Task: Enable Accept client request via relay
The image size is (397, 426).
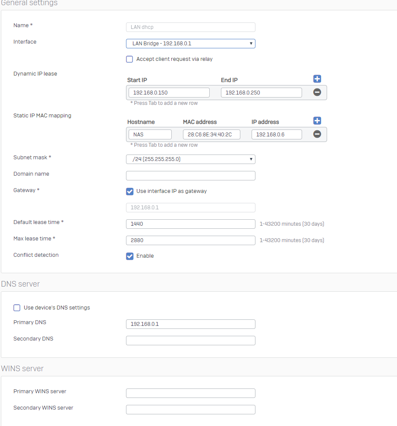Action: pyautogui.click(x=129, y=59)
